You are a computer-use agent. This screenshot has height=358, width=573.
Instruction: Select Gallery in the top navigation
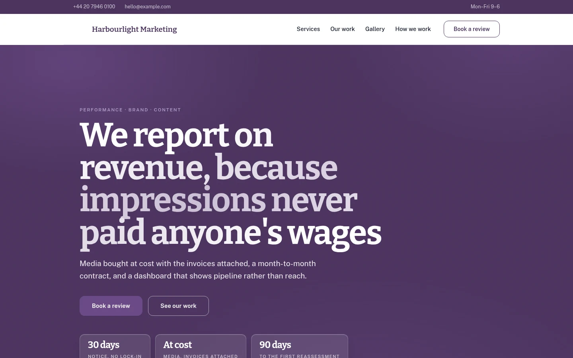tap(375, 29)
